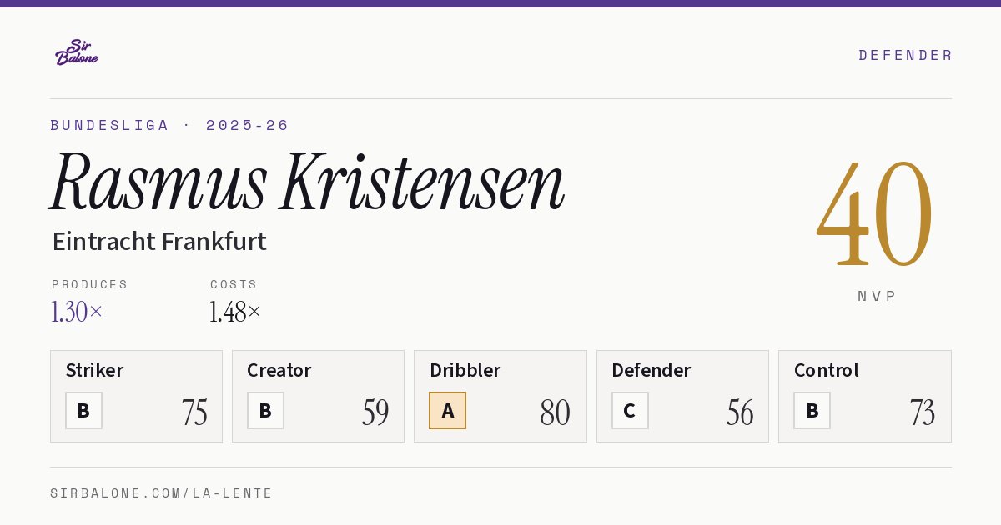Click the Creator card title
The width and height of the screenshot is (1001, 525).
click(279, 370)
